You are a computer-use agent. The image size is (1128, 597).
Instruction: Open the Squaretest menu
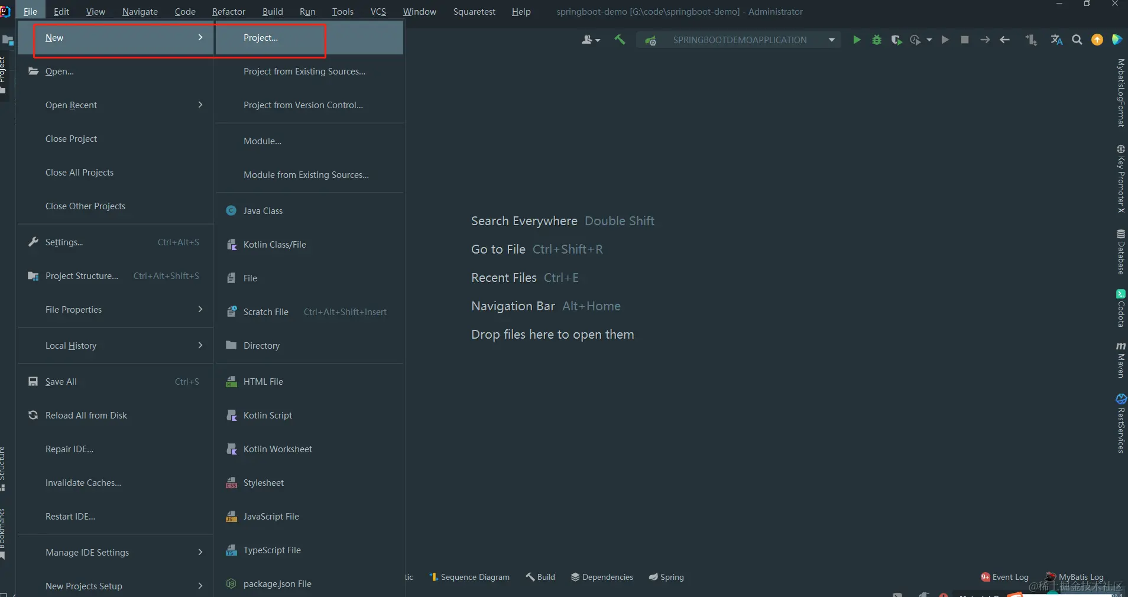click(474, 12)
